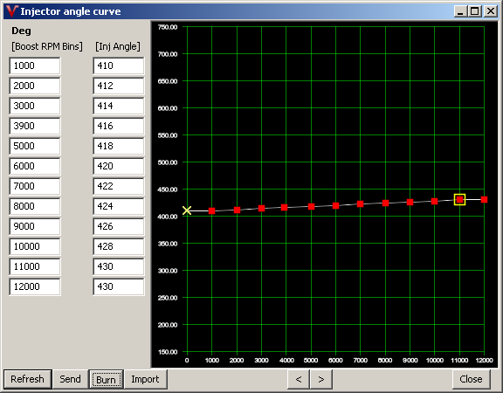Select the red curve point at 12000 RPM
The height and width of the screenshot is (393, 503).
coord(485,199)
